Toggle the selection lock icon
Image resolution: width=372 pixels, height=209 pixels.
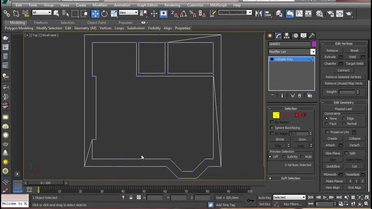[x=131, y=197]
